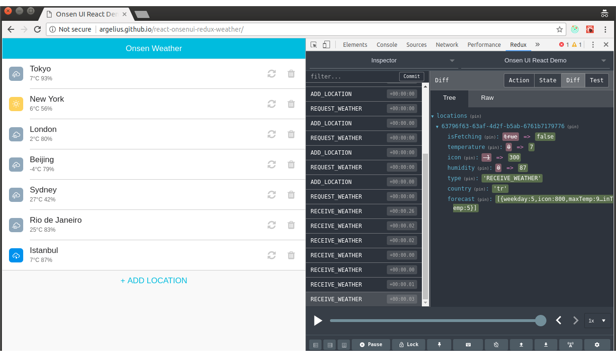Click the Persist pin icon button

tap(439, 344)
